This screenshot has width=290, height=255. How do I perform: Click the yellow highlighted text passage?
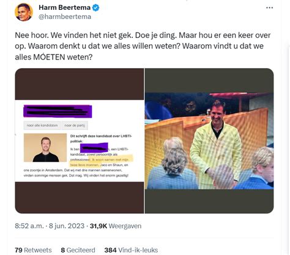[101, 161]
